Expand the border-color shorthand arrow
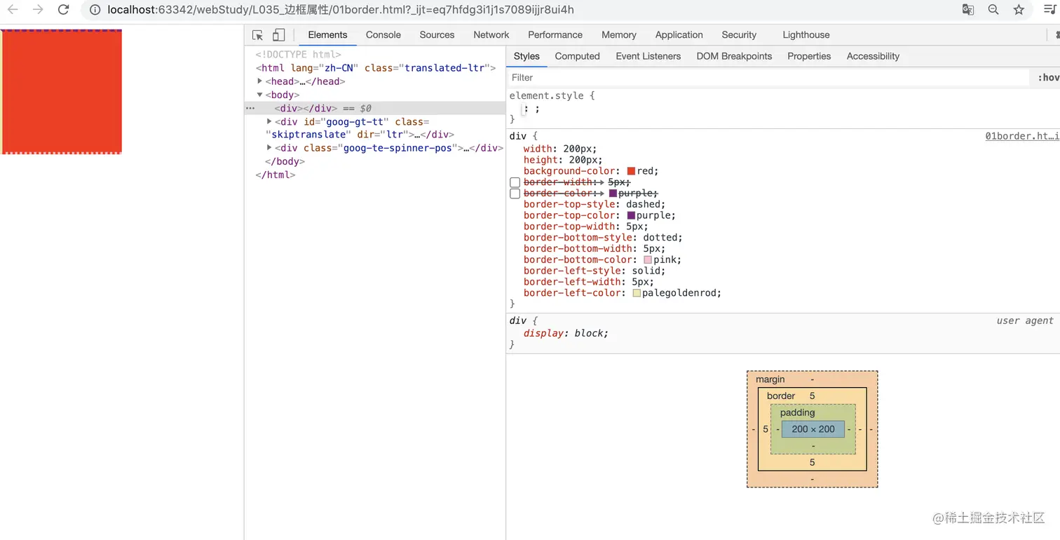 point(601,194)
